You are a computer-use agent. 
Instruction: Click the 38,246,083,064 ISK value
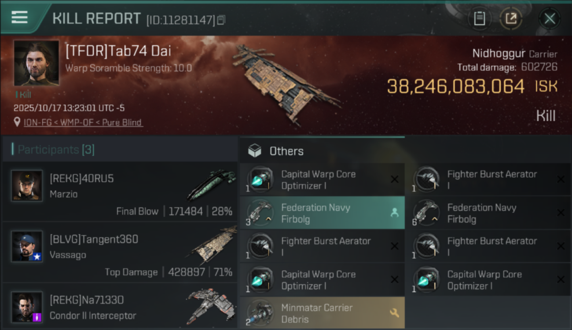[456, 87]
